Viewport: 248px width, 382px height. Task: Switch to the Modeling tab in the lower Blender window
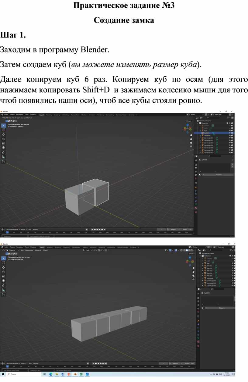point(49,247)
